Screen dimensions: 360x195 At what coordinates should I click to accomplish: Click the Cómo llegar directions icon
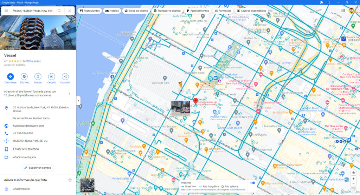tap(10, 76)
